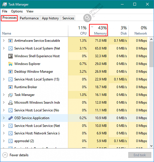Expand the Antimalware Service Executable row
This screenshot has height=162, width=154.
point(4,40)
